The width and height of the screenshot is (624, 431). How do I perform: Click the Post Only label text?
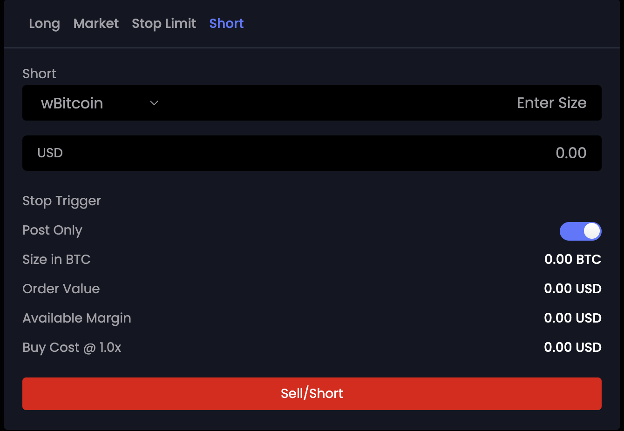click(52, 230)
